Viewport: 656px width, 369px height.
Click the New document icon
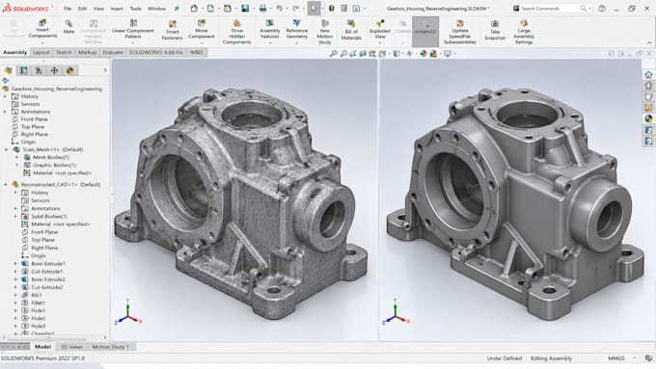(210, 8)
